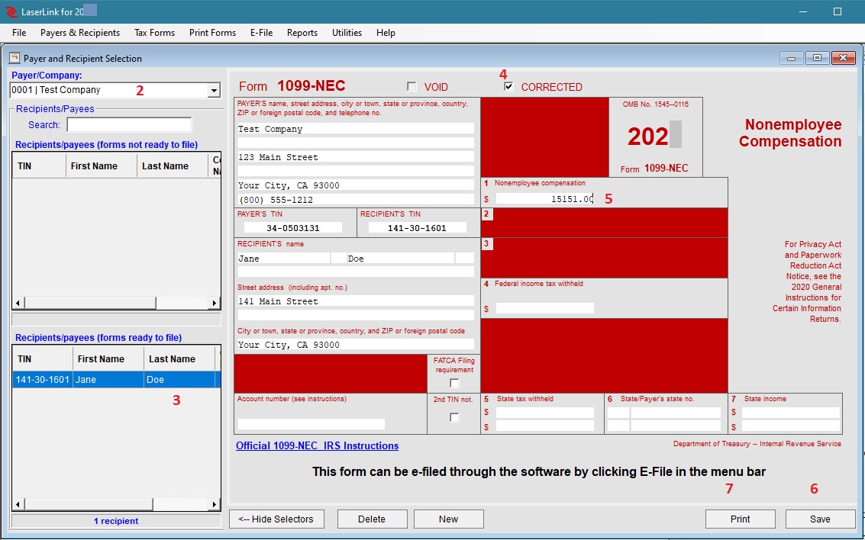
Task: Click the Recipient's TIN field
Action: point(417,227)
